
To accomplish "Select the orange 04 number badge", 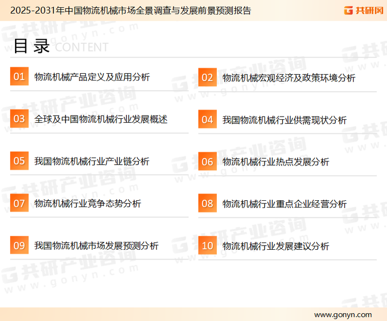I will 207,119.
